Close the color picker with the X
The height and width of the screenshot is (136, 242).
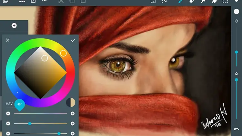coord(7,40)
